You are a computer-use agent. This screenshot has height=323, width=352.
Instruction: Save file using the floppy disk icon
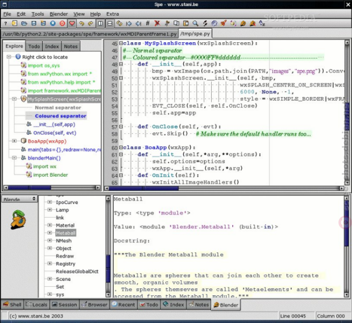(34, 23)
